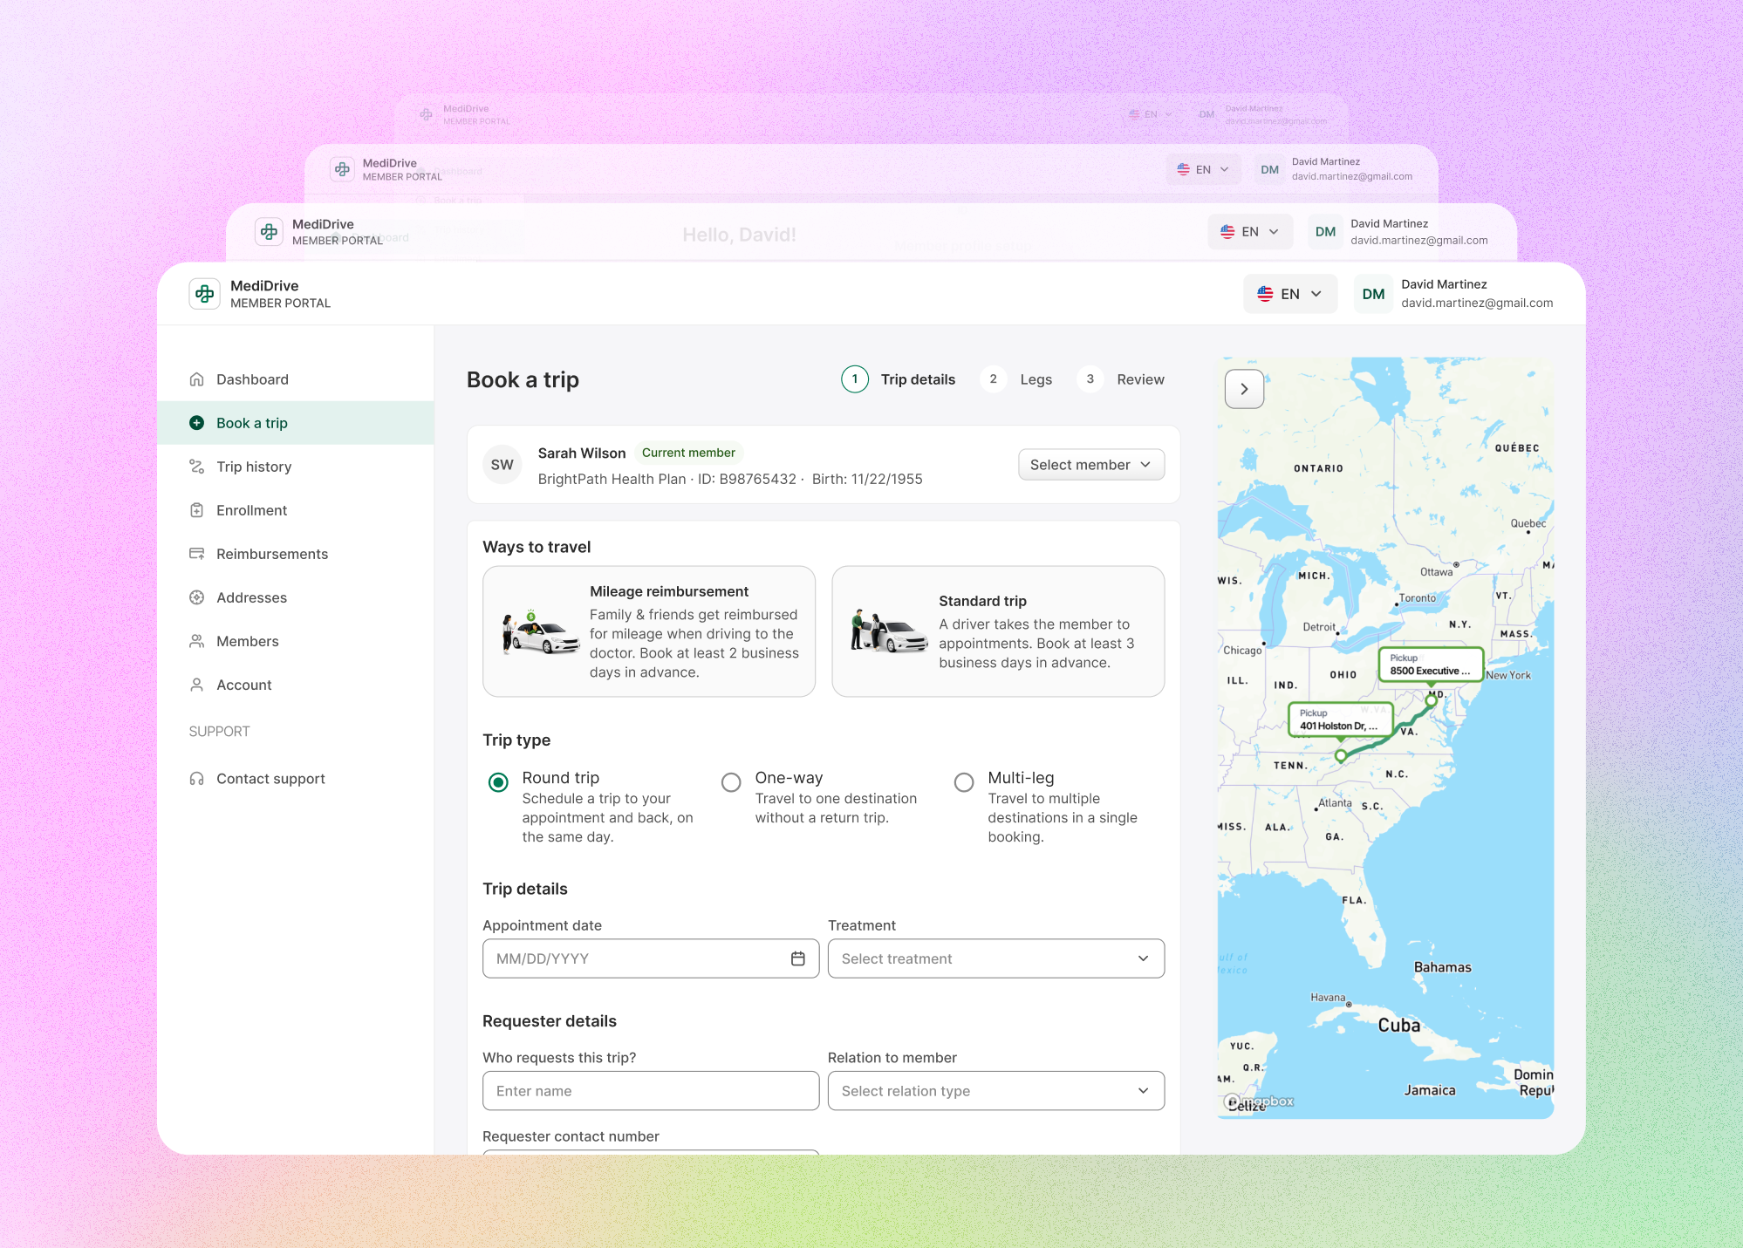This screenshot has height=1248, width=1743.
Task: Choose the Standard trip travel card
Action: (x=998, y=631)
